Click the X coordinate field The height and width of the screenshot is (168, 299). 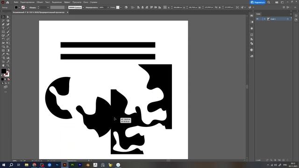point(178,7)
